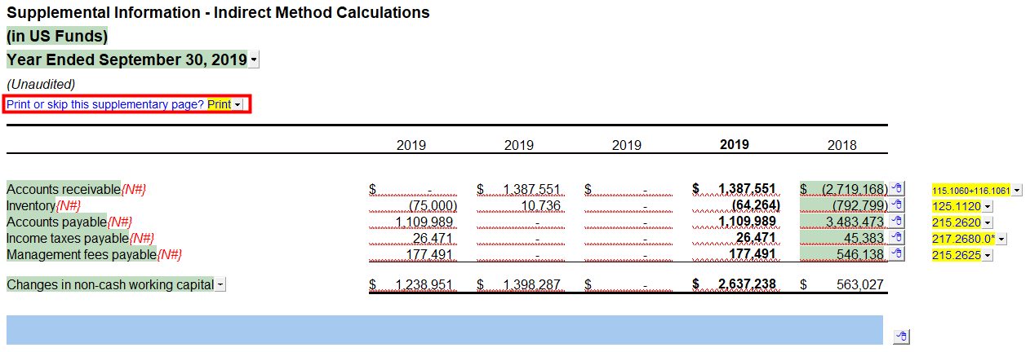1030x352 pixels.
Task: Select the Accounts receivable 2018 cell (2,719,168)
Action: pyautogui.click(x=845, y=189)
